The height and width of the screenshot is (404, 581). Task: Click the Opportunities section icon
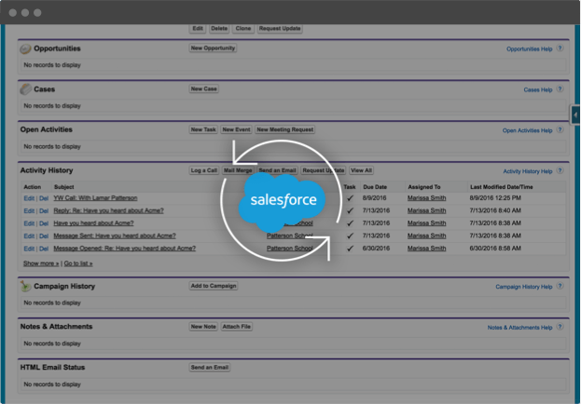(25, 48)
